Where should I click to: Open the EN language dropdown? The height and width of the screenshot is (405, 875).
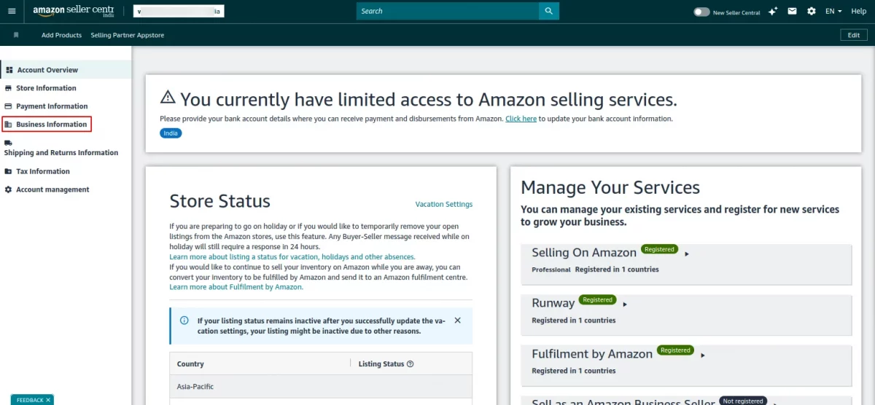coord(833,12)
